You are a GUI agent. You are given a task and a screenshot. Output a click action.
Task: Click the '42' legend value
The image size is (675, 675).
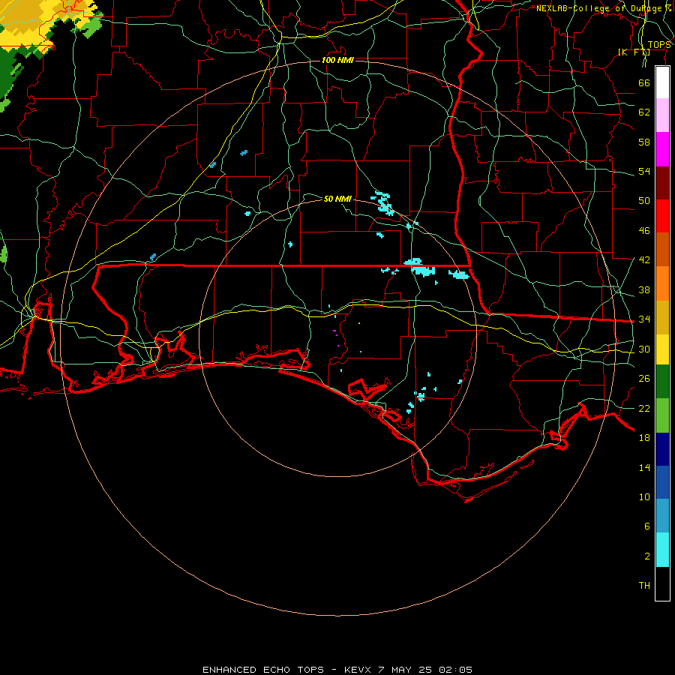click(x=644, y=260)
